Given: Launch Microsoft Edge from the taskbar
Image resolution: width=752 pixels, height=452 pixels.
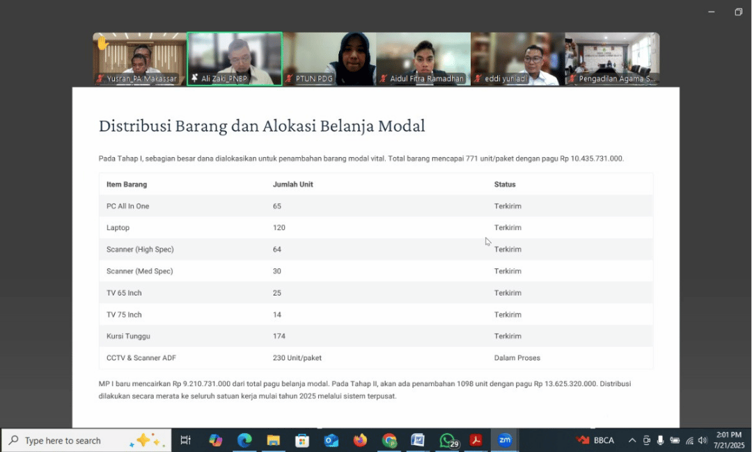Looking at the screenshot, I should [244, 440].
